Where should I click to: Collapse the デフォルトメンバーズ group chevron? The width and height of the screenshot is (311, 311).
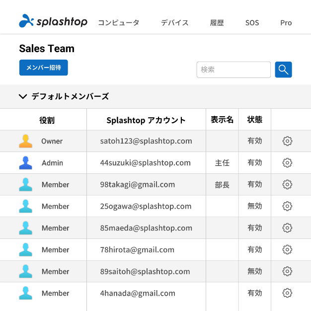(x=23, y=96)
